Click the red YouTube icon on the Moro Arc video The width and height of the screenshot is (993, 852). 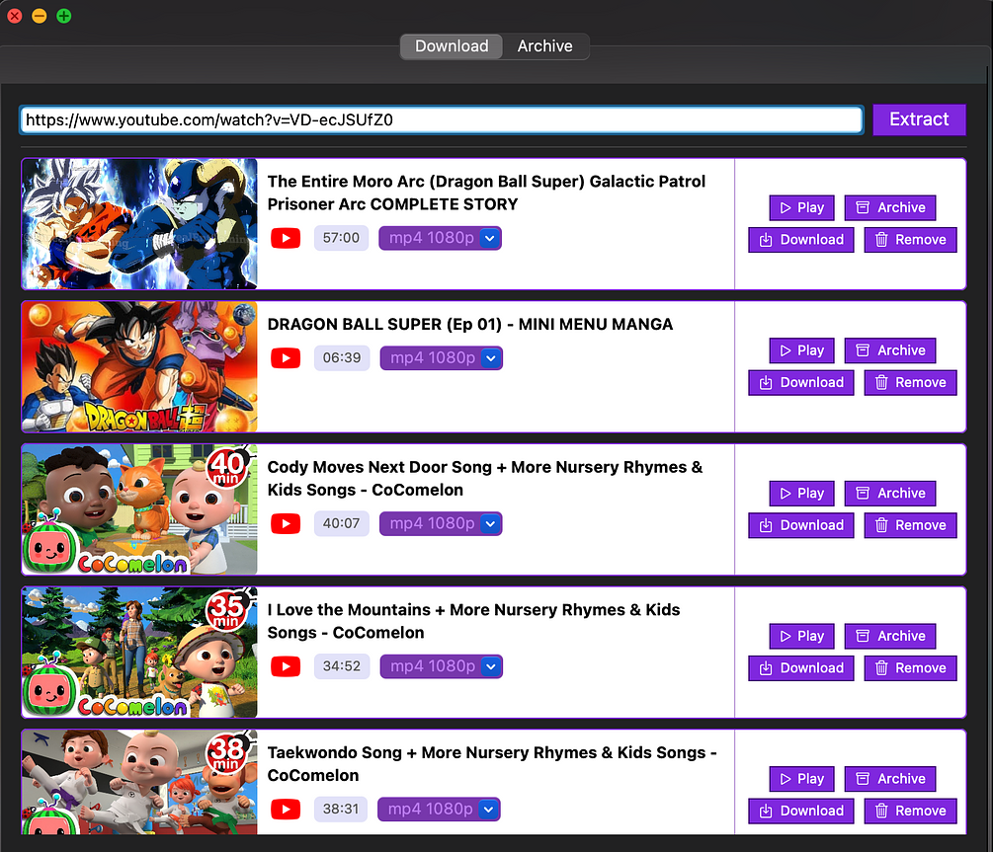click(285, 237)
